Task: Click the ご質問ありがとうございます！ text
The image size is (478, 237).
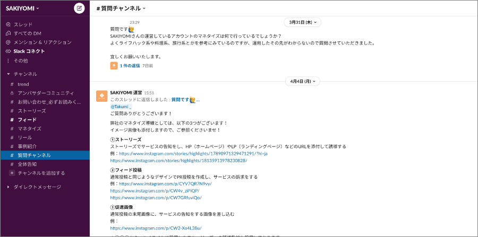Action: 141,114
